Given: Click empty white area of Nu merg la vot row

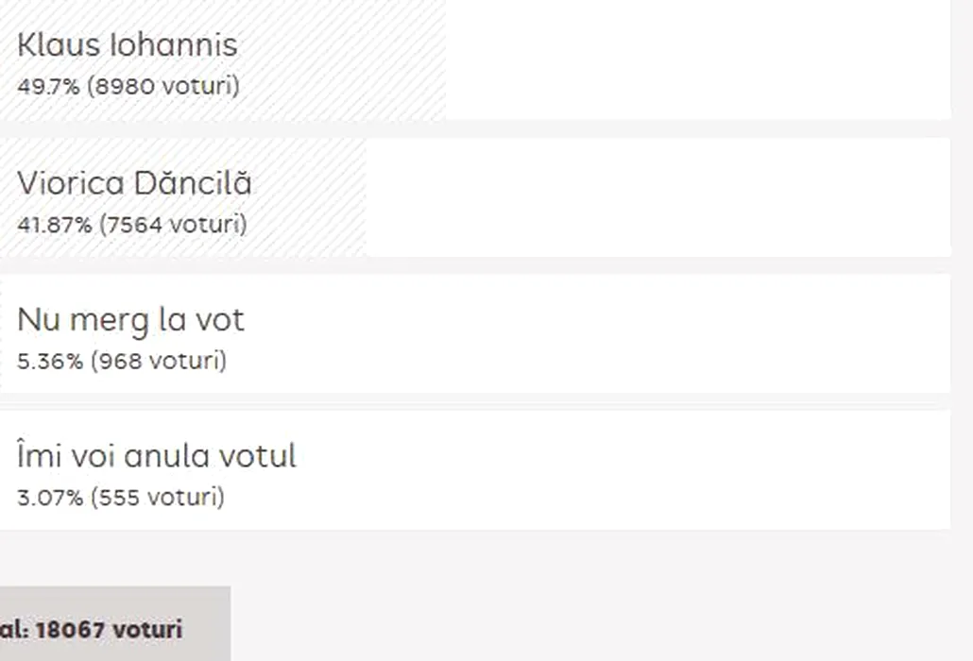Looking at the screenshot, I should [x=605, y=333].
